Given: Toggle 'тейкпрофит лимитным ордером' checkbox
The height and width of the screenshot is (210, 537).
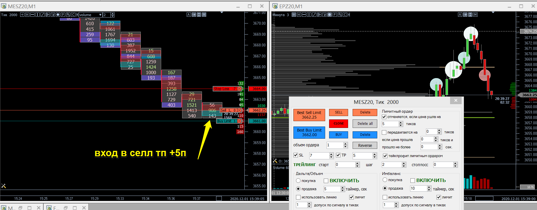Looking at the screenshot, I should pos(385,156).
